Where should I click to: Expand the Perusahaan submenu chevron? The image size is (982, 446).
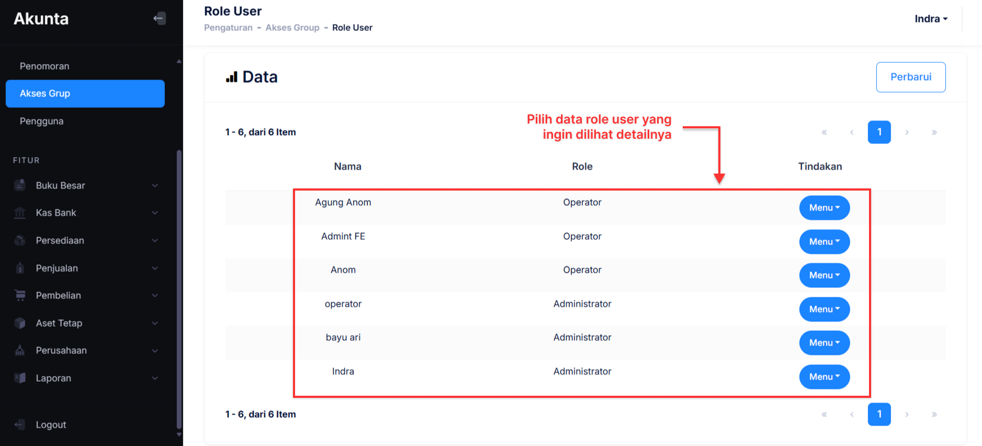coord(155,351)
